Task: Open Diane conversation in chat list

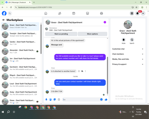Action: click(20, 101)
